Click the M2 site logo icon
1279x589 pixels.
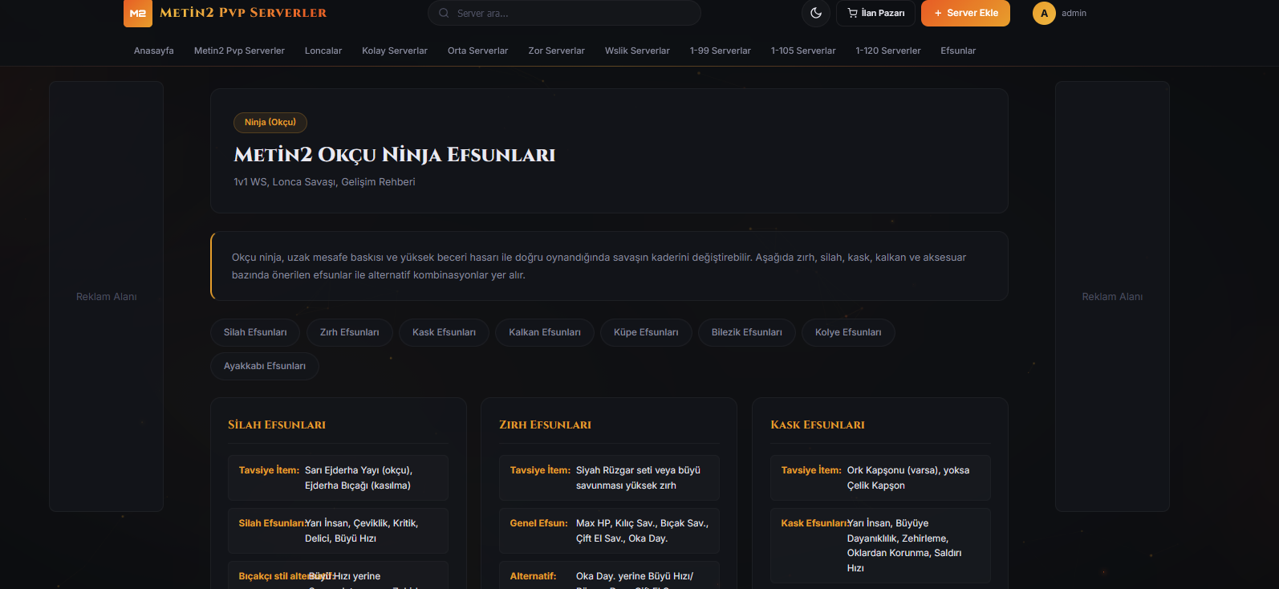(137, 13)
